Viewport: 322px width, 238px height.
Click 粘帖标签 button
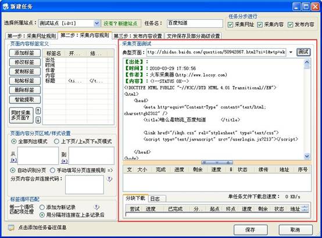[x=24, y=81]
